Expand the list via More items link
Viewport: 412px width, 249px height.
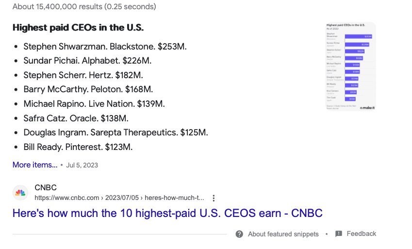click(35, 165)
